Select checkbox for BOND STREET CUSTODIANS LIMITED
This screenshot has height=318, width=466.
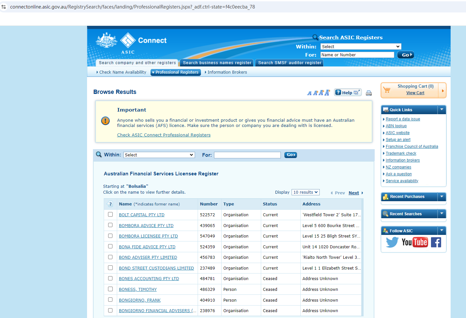(110, 268)
